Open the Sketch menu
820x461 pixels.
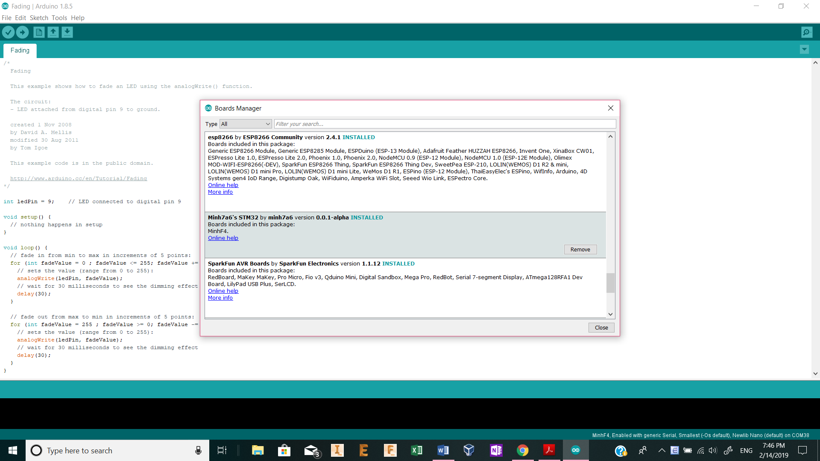pos(39,18)
